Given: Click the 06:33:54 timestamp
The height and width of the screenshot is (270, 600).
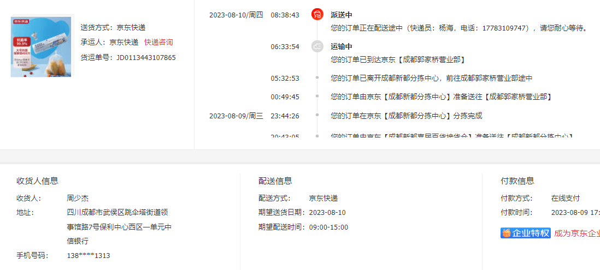Looking at the screenshot, I should pyautogui.click(x=285, y=47).
